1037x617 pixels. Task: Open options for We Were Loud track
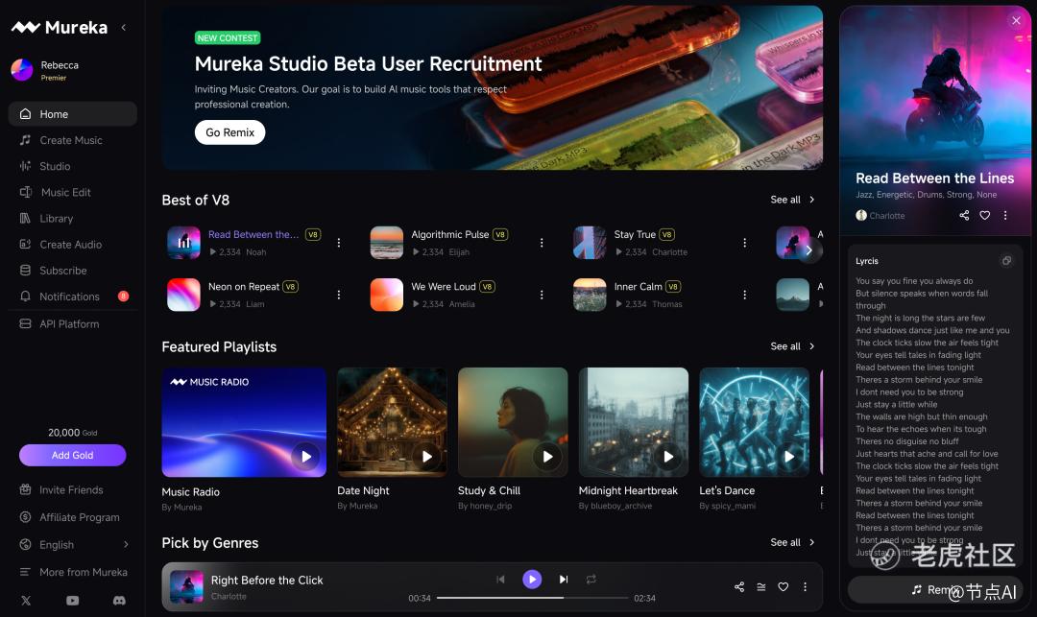click(542, 295)
